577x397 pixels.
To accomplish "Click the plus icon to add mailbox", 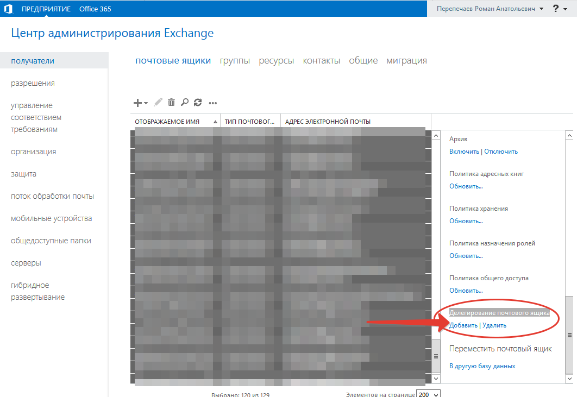I will tap(139, 102).
